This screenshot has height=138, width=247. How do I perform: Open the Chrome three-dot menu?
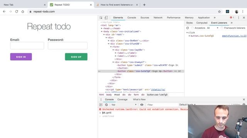[243, 11]
